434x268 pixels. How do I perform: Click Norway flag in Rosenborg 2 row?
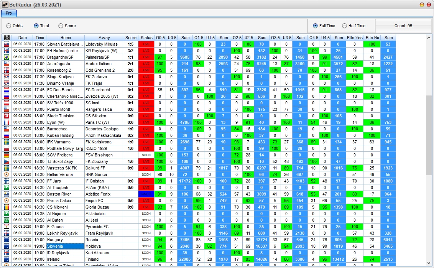[7, 70]
